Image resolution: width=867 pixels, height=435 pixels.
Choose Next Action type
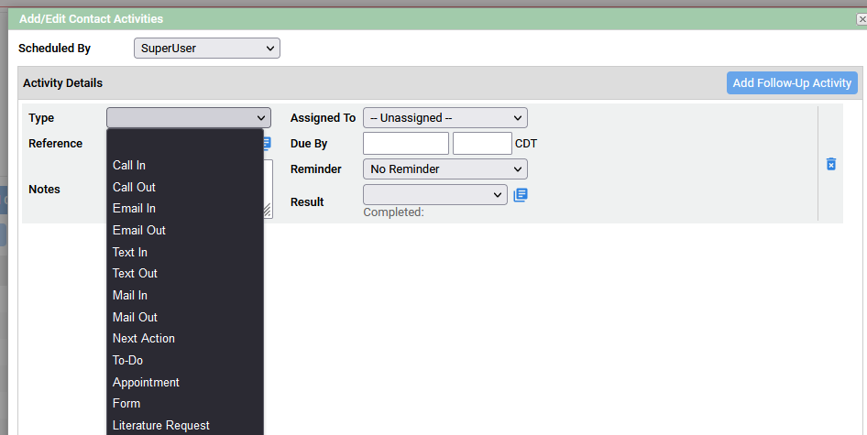point(185,338)
